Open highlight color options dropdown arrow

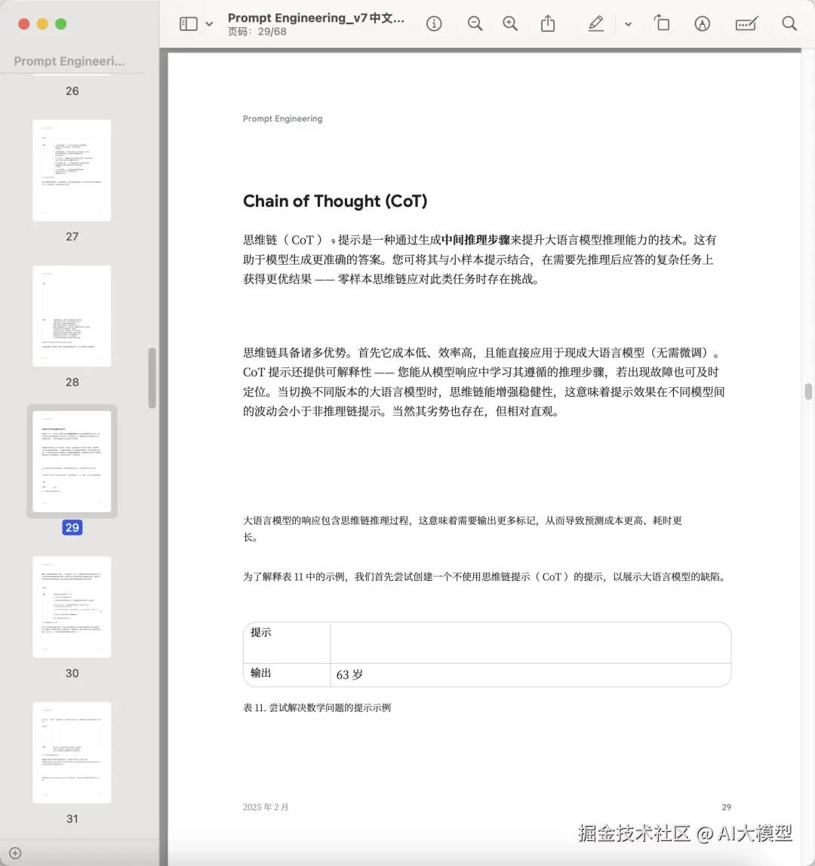(x=628, y=24)
